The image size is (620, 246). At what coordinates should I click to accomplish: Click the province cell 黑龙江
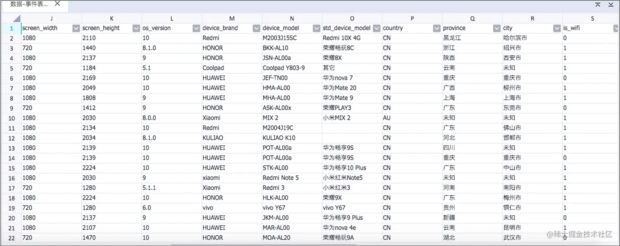[x=472, y=38]
